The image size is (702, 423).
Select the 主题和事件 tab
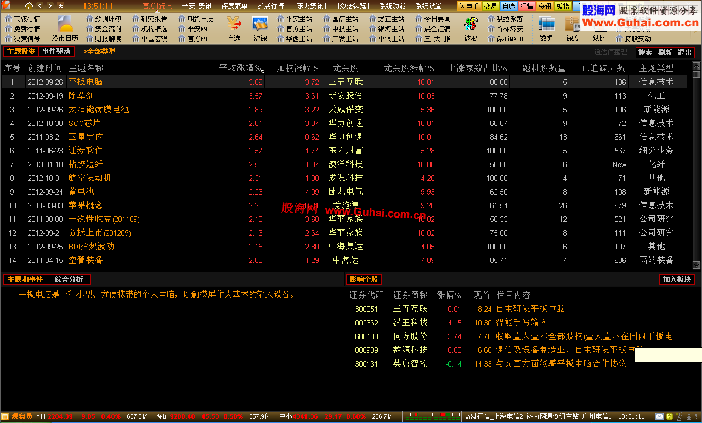(x=25, y=279)
